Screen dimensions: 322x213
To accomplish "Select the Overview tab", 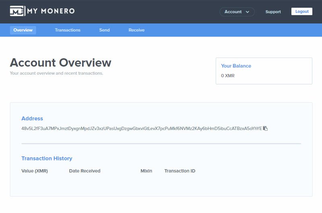I will [23, 30].
